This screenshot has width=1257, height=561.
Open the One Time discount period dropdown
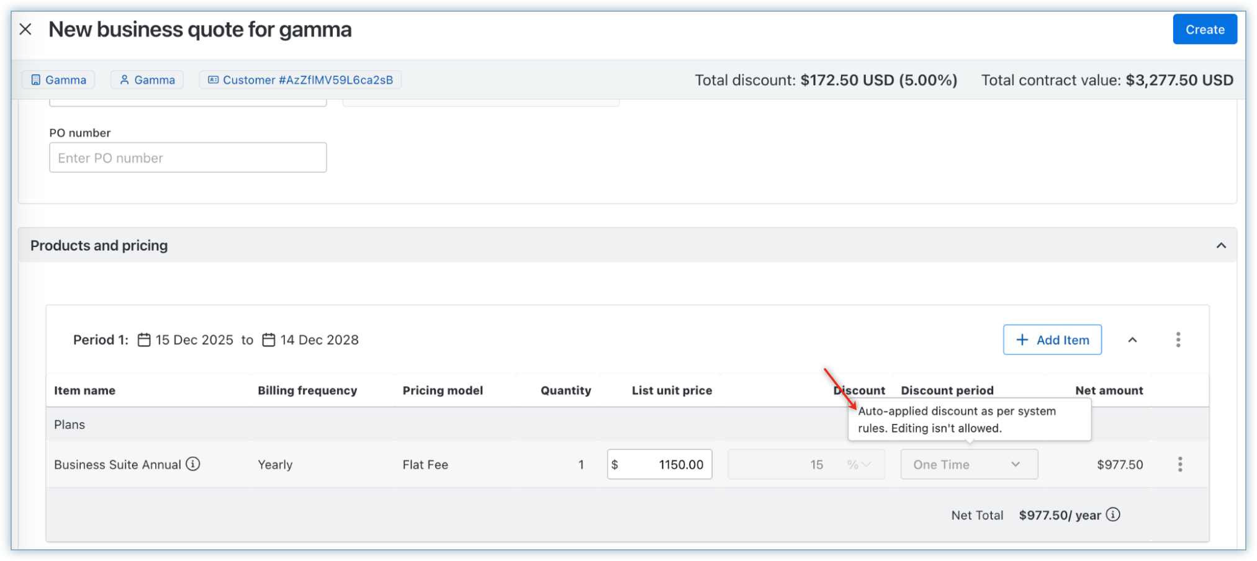968,465
